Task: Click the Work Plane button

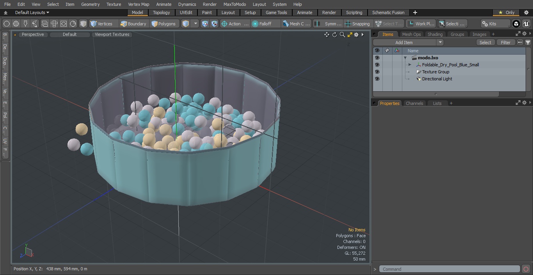Action: (421, 24)
